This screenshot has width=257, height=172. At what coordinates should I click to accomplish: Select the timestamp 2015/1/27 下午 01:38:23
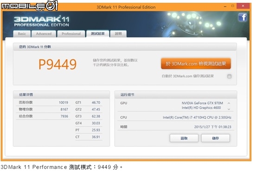coord(213,127)
